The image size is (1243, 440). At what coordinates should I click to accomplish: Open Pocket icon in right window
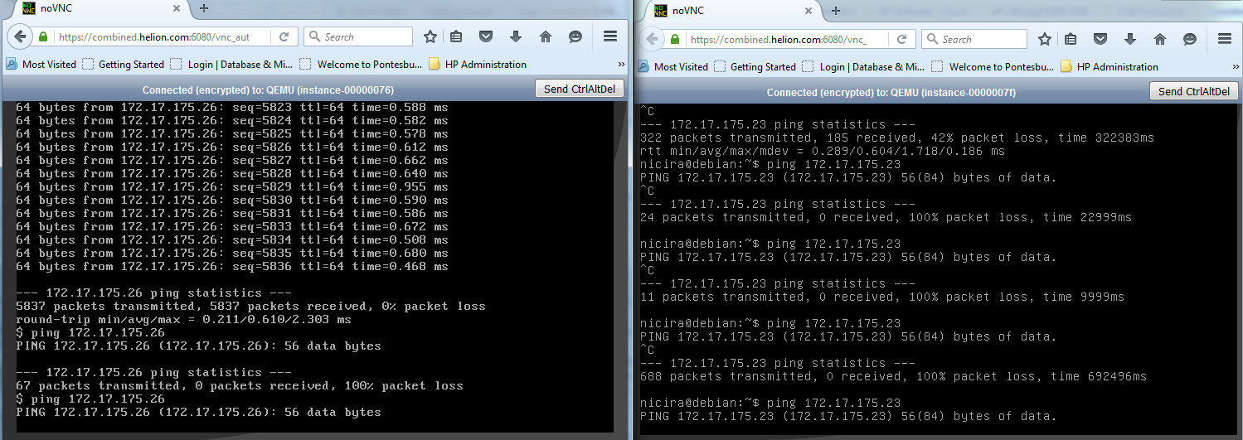pyautogui.click(x=1100, y=39)
